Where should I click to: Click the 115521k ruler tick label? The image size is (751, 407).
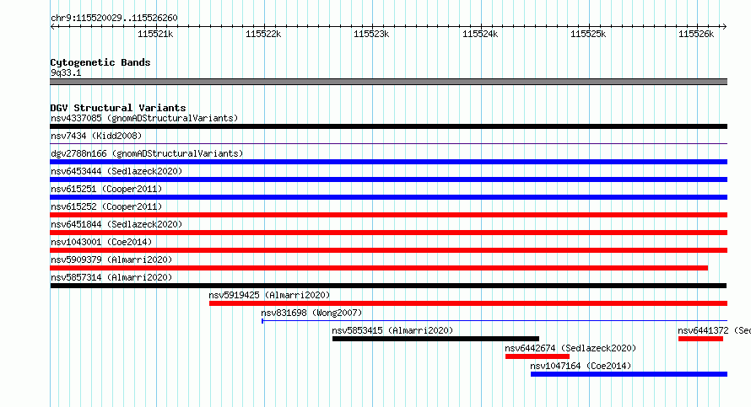coord(155,34)
